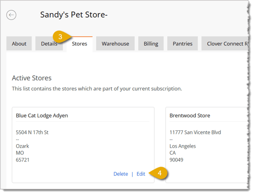
Task: Click the MO state text
Action: coord(20,153)
